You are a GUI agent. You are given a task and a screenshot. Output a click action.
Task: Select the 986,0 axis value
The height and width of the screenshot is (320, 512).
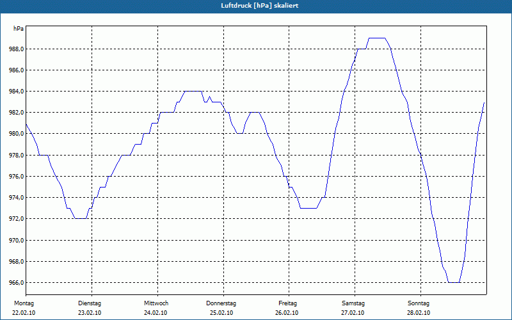click(17, 70)
